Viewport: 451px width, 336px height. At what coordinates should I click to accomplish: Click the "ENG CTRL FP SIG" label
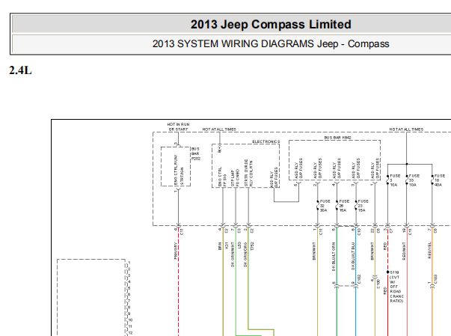[222, 177]
